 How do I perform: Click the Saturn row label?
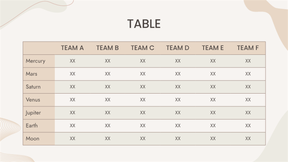pyautogui.click(x=33, y=87)
